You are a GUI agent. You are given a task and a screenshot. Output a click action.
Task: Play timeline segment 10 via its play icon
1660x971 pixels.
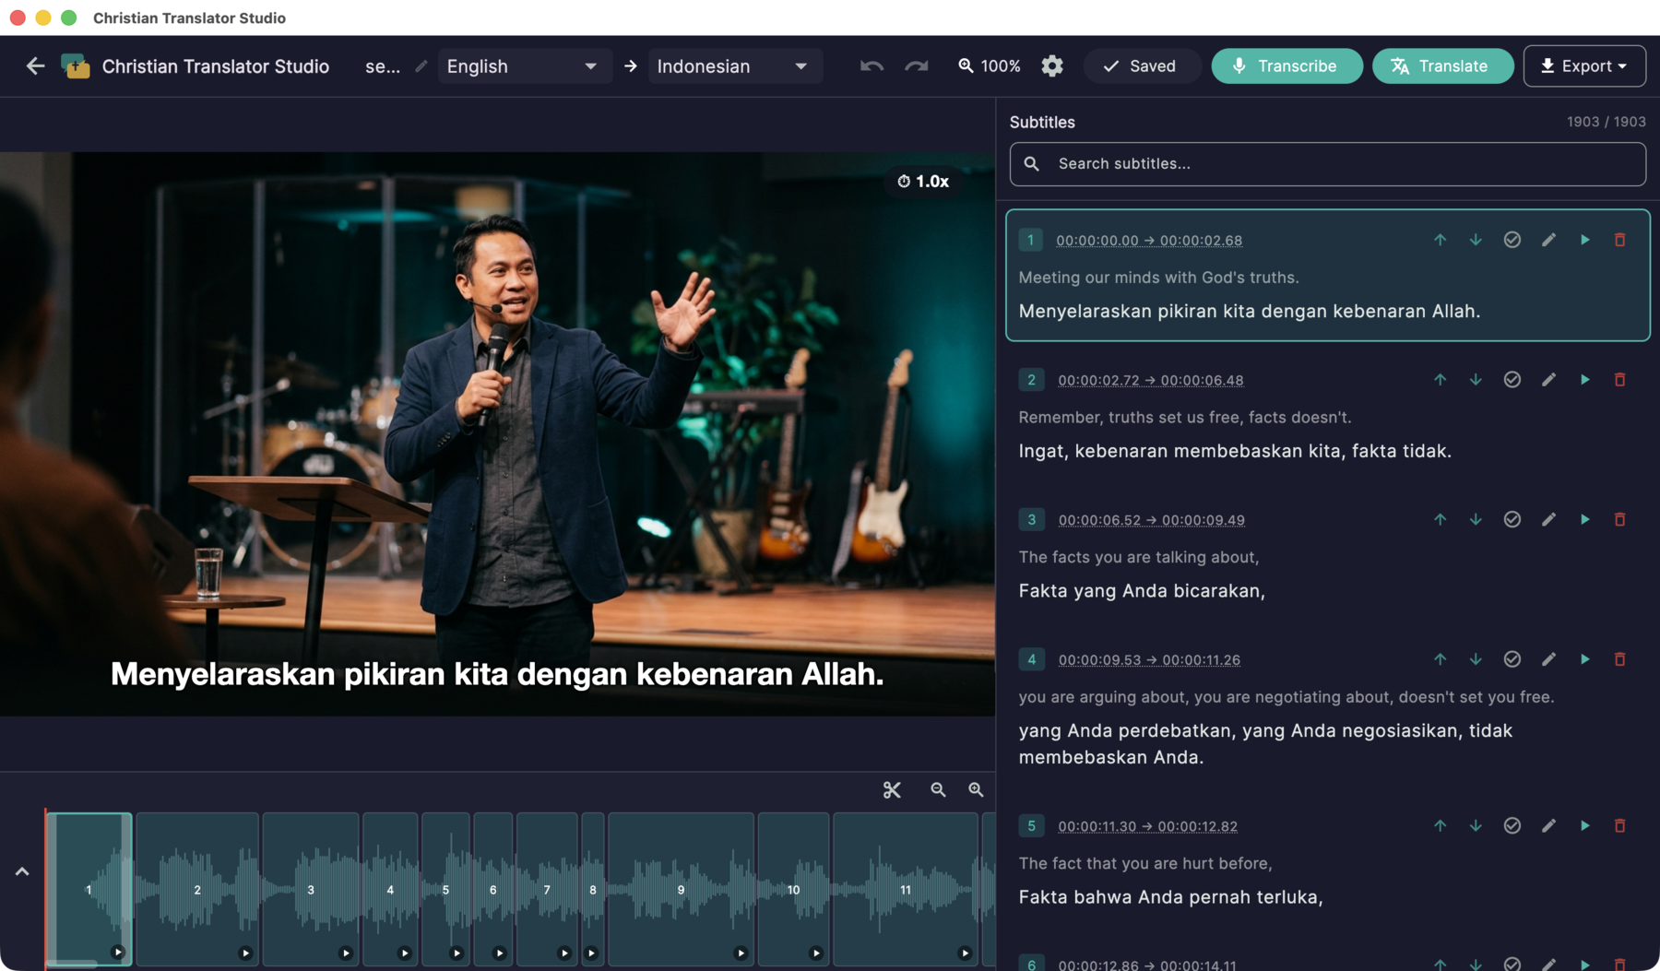[x=816, y=953]
